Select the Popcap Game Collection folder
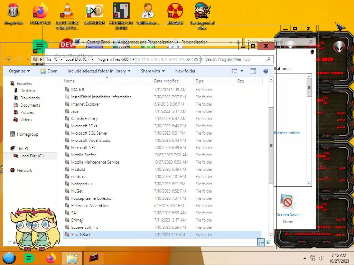The height and width of the screenshot is (265, 354). (x=162, y=198)
